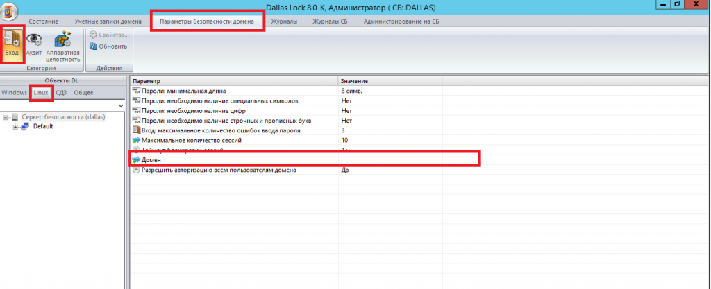Click the Объекты DL panel header

[x=61, y=81]
